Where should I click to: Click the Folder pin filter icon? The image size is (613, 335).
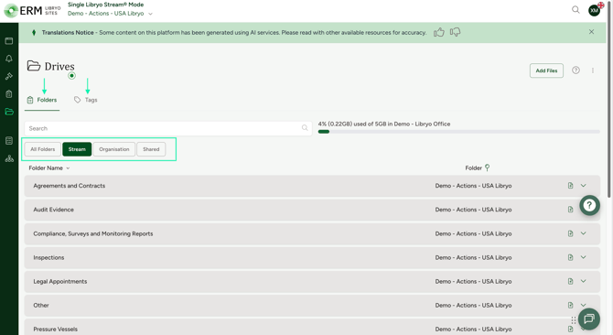coord(487,167)
